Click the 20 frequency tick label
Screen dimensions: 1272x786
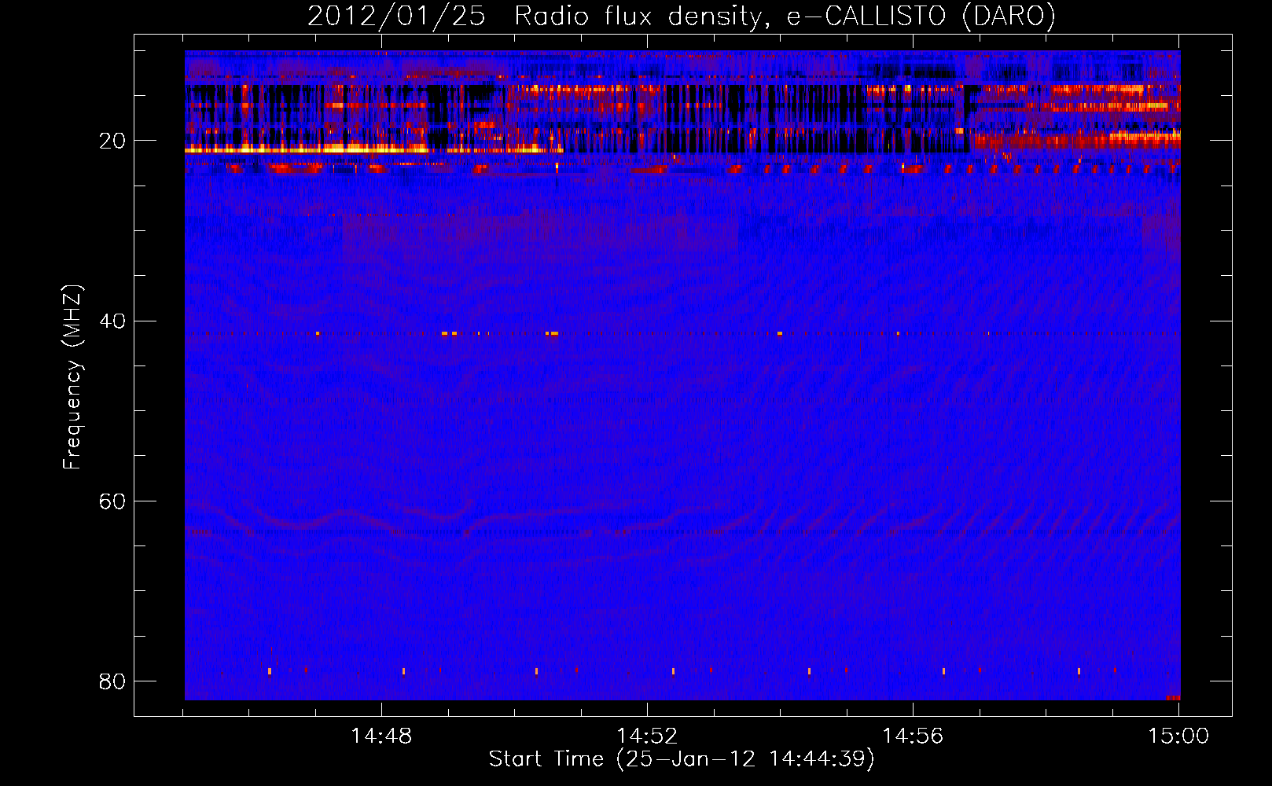[x=112, y=141]
